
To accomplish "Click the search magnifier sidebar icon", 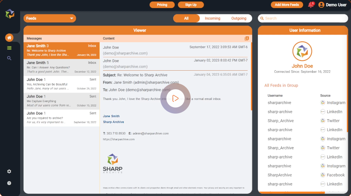I will [x=9, y=58].
